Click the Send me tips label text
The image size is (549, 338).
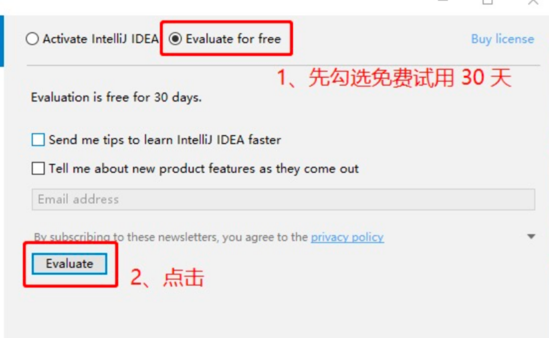[165, 139]
